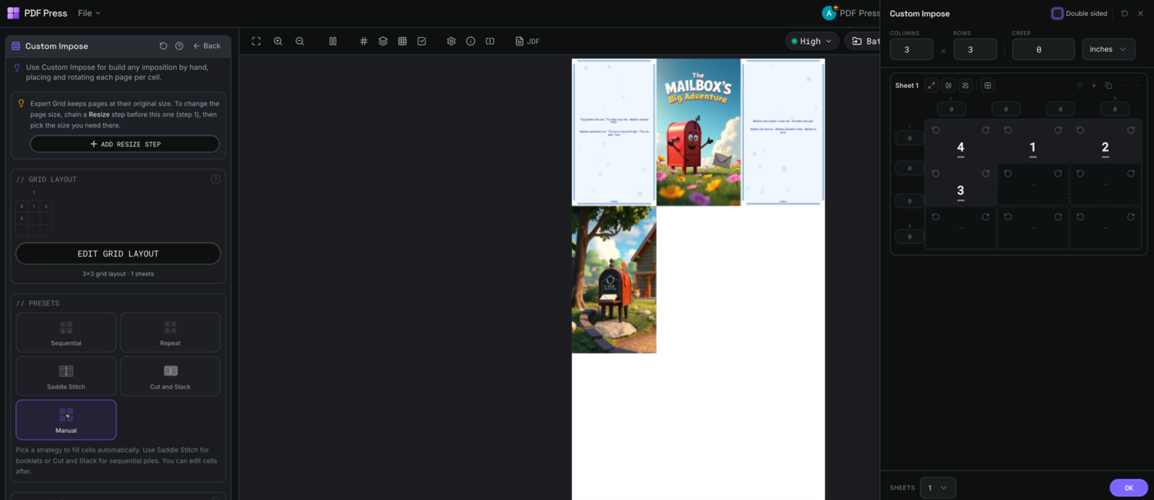Click the Grid Layout help question icon
This screenshot has width=1154, height=500.
215,179
